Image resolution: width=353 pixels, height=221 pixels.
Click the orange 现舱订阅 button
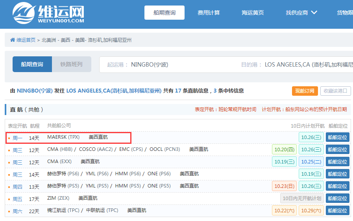(305, 91)
